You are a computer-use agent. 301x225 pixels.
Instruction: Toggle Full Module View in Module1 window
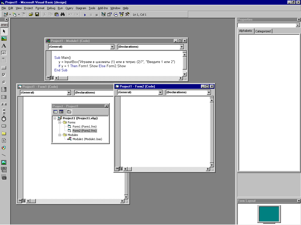click(x=52, y=78)
